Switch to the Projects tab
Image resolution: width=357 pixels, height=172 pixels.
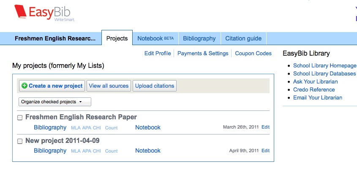coord(117,38)
